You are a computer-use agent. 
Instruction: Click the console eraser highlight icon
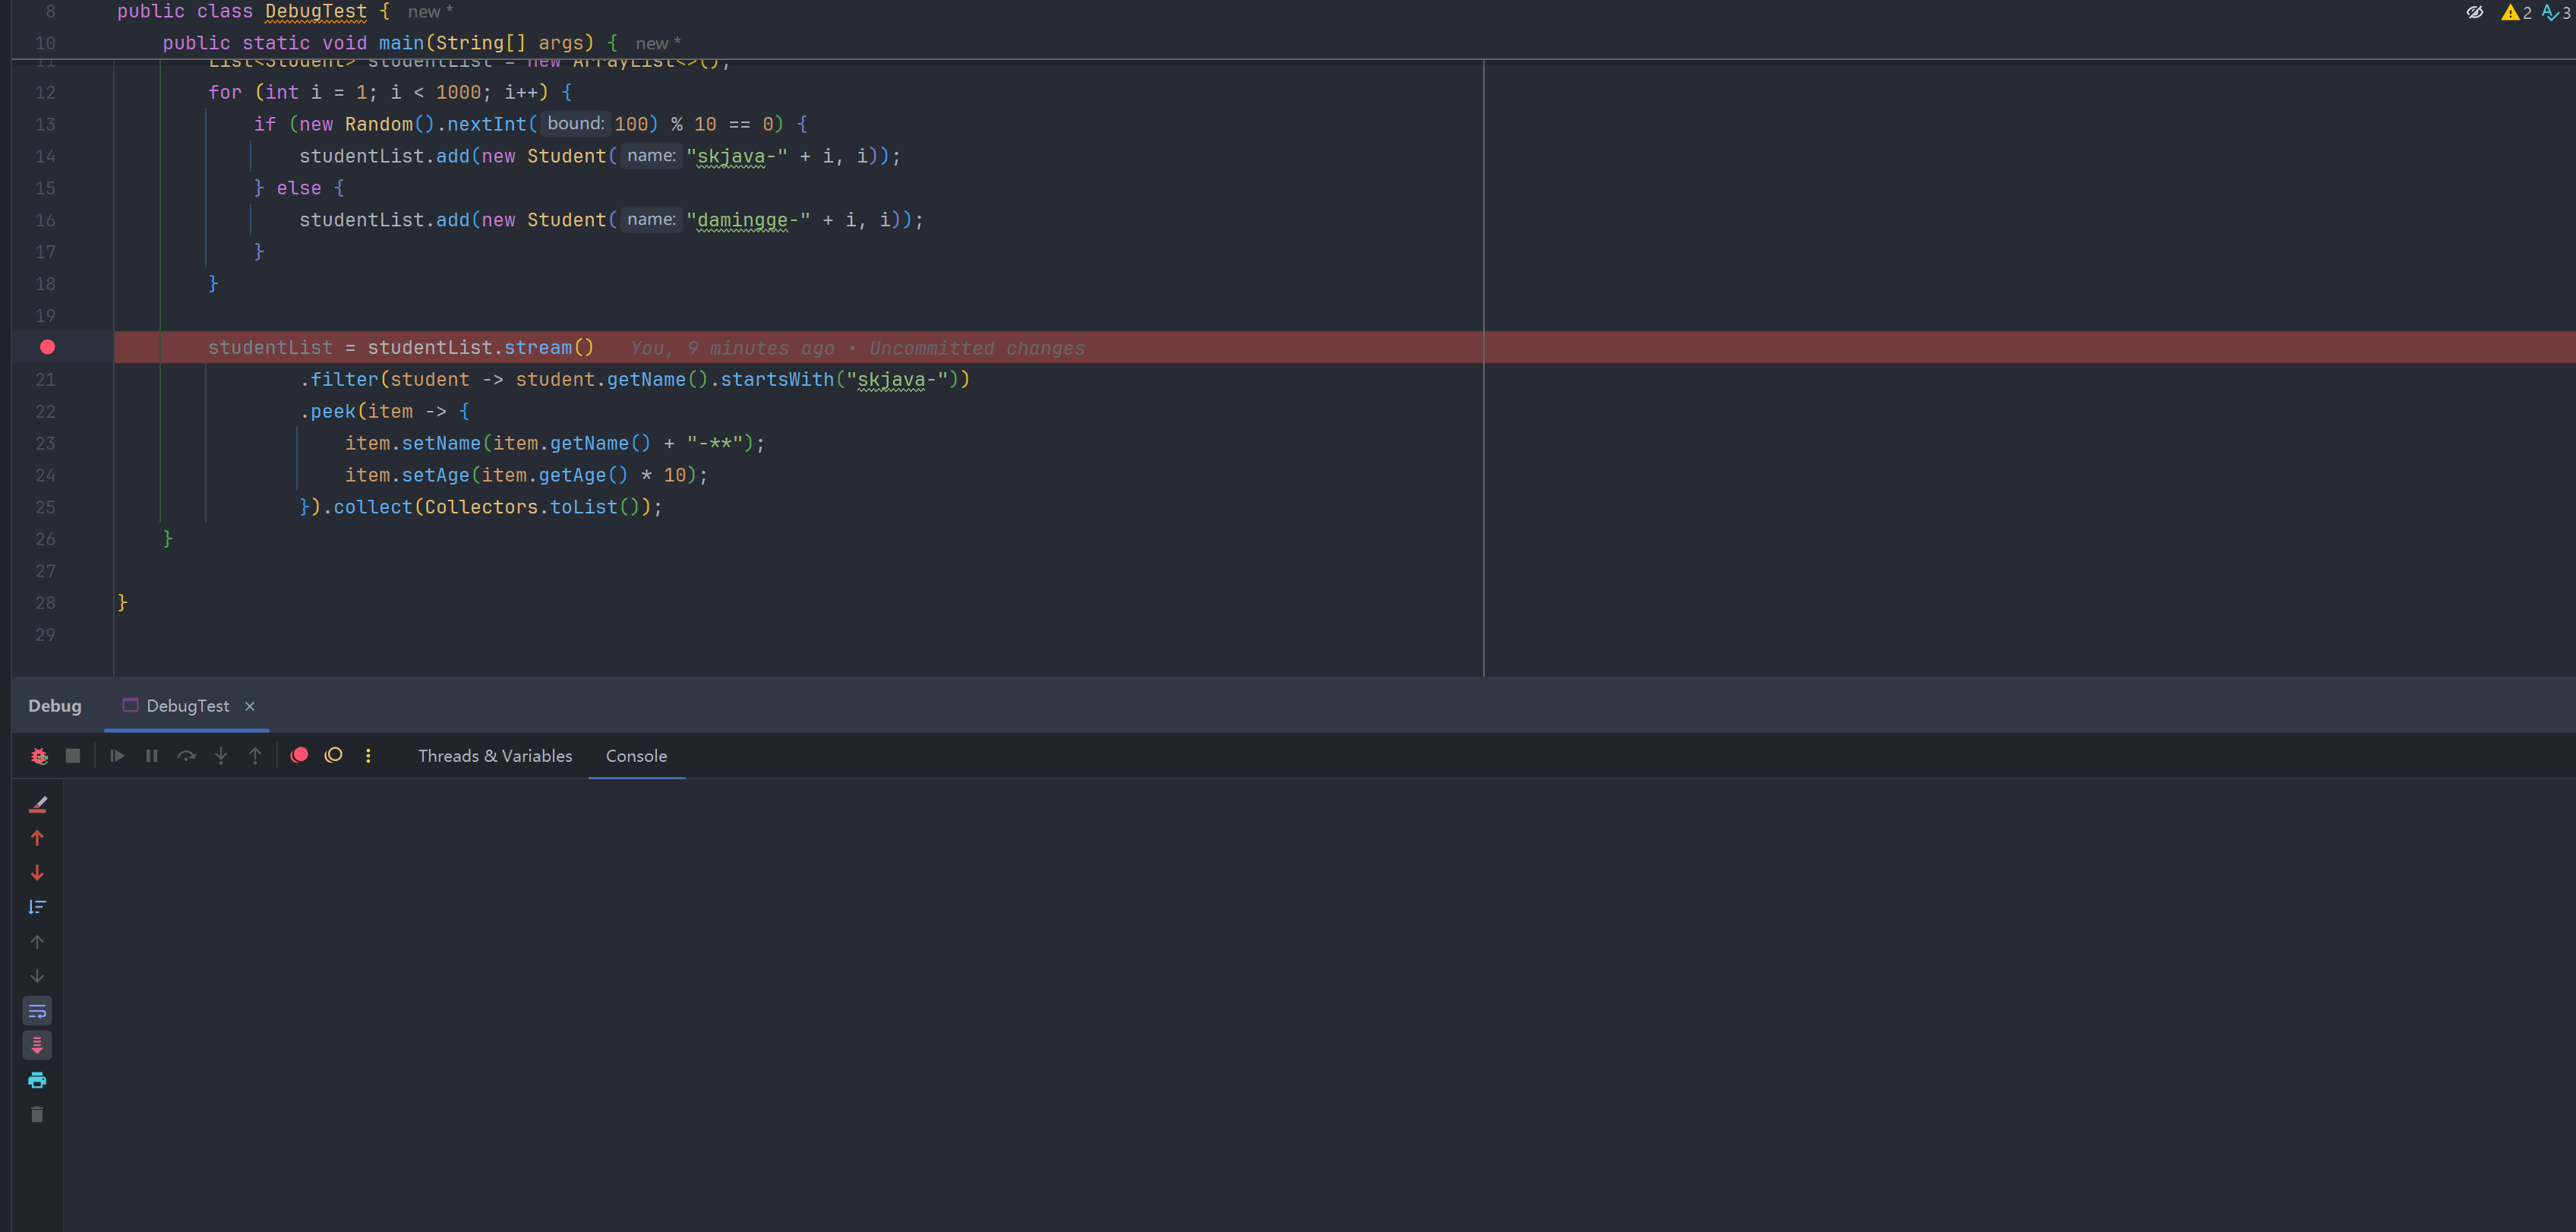click(x=37, y=804)
